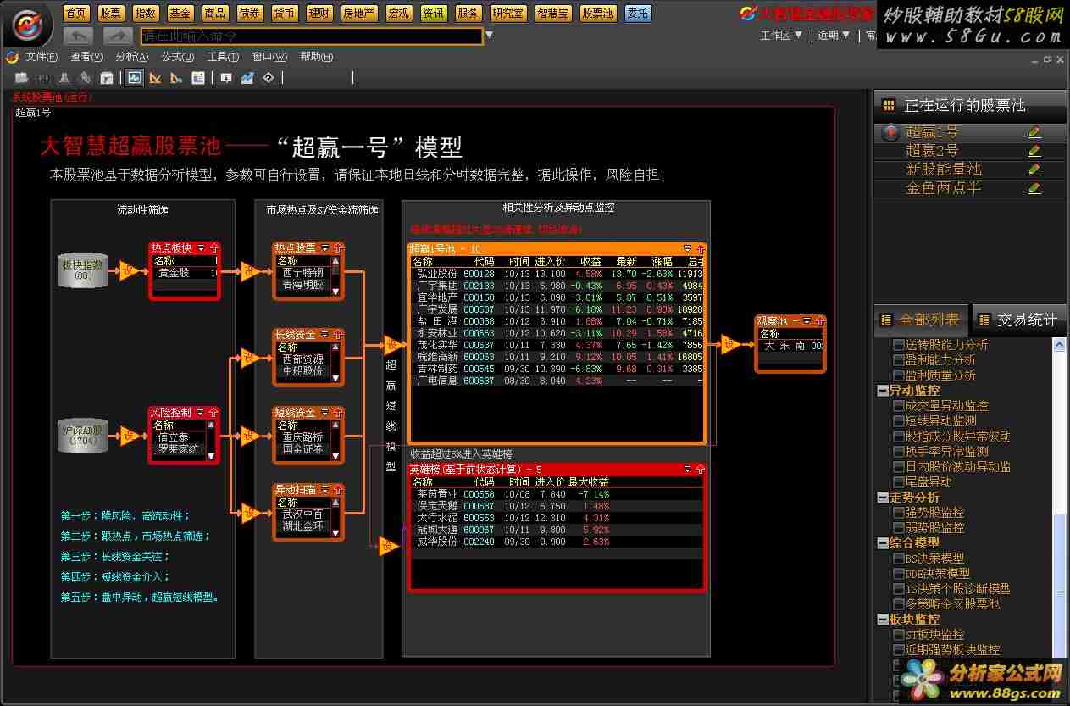1070x706 pixels.
Task: Click the first toolbar icon below 文件 menu
Action: click(x=21, y=78)
